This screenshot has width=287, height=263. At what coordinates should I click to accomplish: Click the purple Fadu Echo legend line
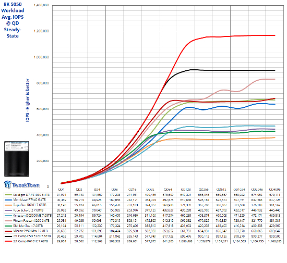coord(8,210)
